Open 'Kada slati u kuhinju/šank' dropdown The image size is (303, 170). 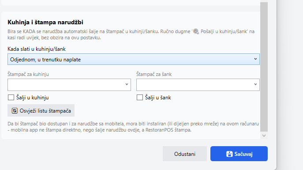(x=134, y=59)
